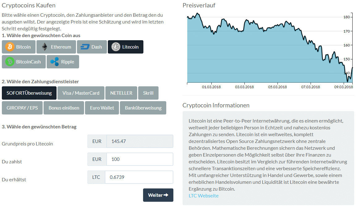356x207 pixels.
Task: Click the EUR label beside Du zahlst
Action: (97, 159)
